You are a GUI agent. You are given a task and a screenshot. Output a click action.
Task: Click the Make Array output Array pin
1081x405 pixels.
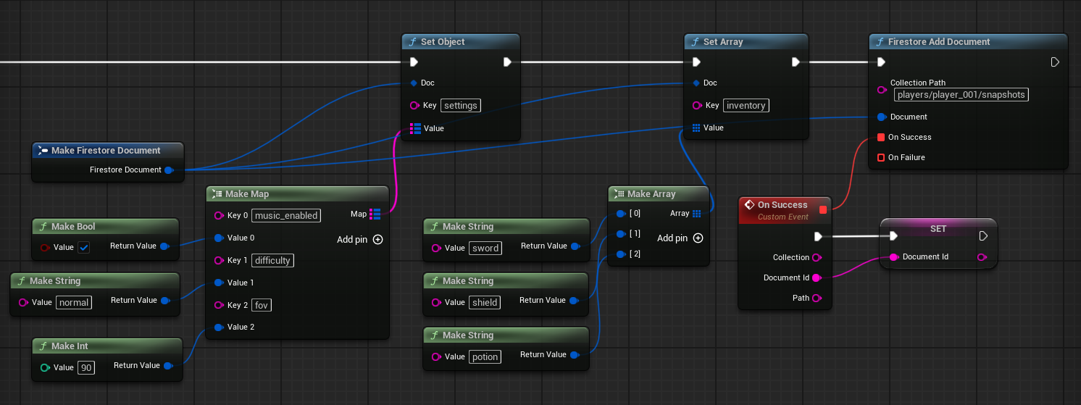[696, 214]
